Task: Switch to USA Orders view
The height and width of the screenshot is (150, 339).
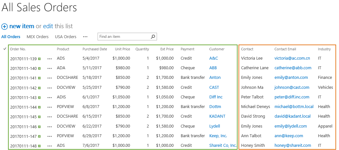Action: click(x=65, y=37)
